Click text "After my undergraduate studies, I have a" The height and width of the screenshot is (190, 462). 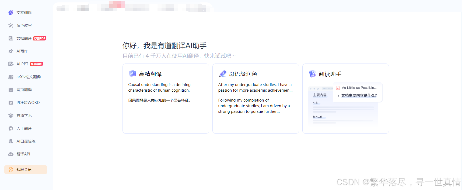click(x=255, y=85)
